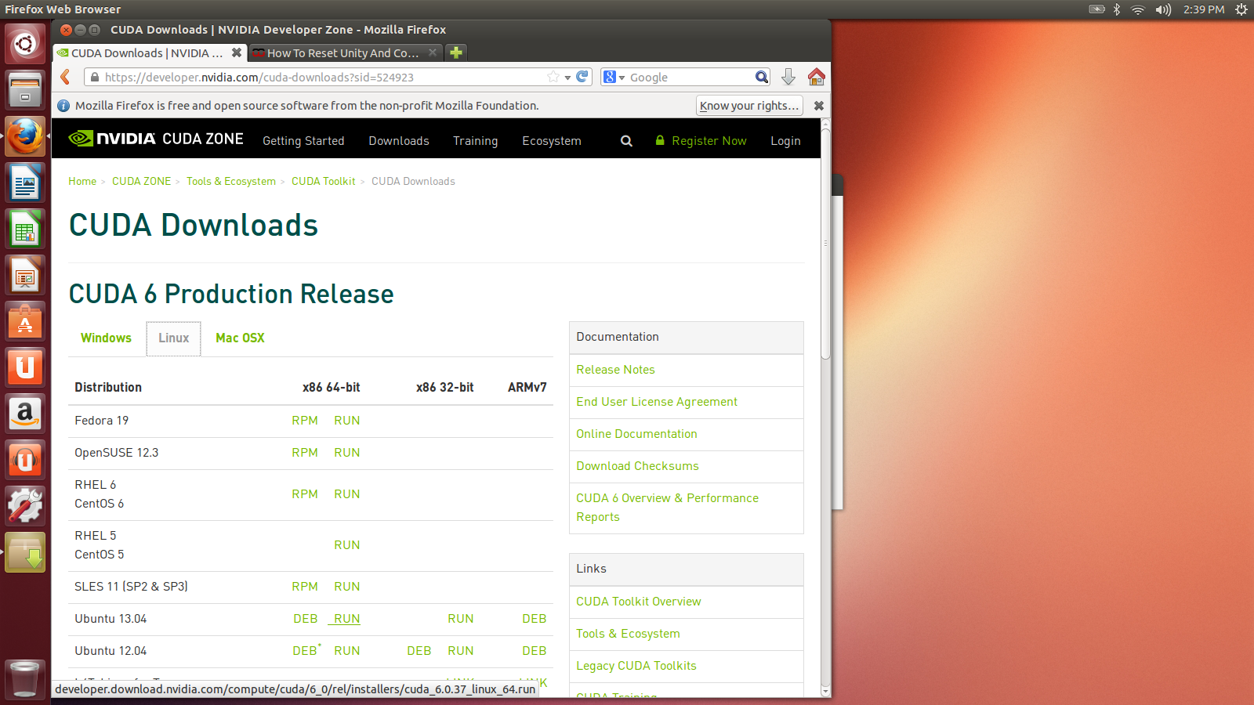Open the sound volume indicator
This screenshot has height=705, width=1254.
pos(1163,9)
